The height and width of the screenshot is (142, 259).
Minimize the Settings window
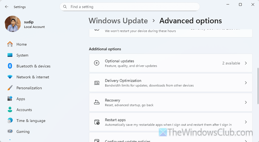[x=228, y=4]
